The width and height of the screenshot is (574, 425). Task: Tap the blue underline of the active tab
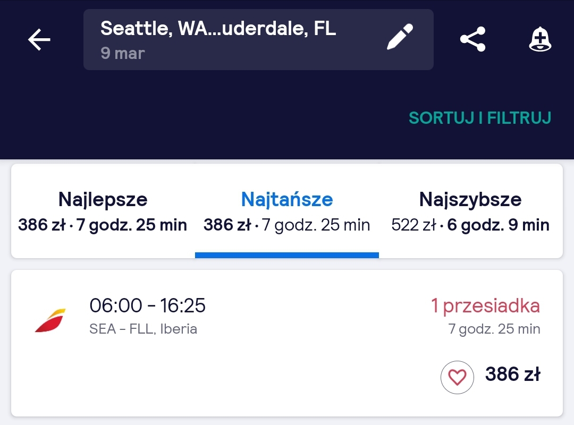[287, 255]
